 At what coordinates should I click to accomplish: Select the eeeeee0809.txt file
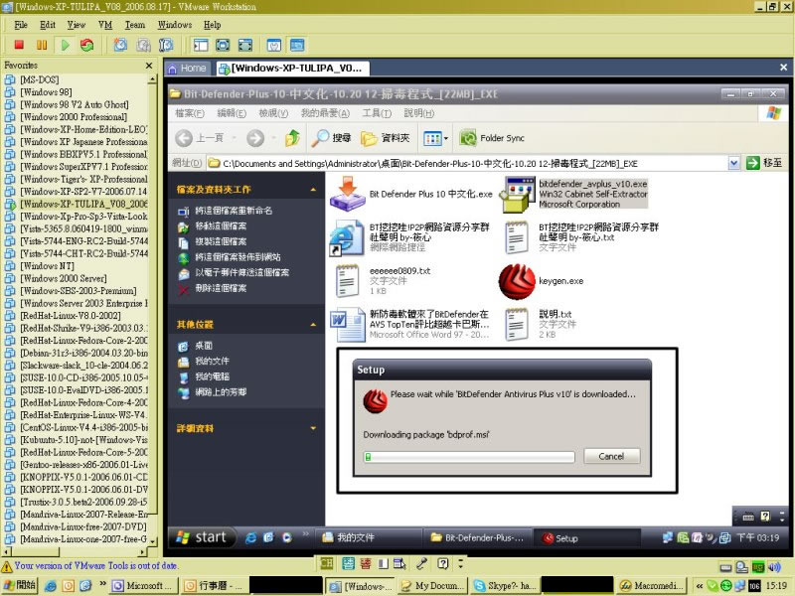[347, 281]
